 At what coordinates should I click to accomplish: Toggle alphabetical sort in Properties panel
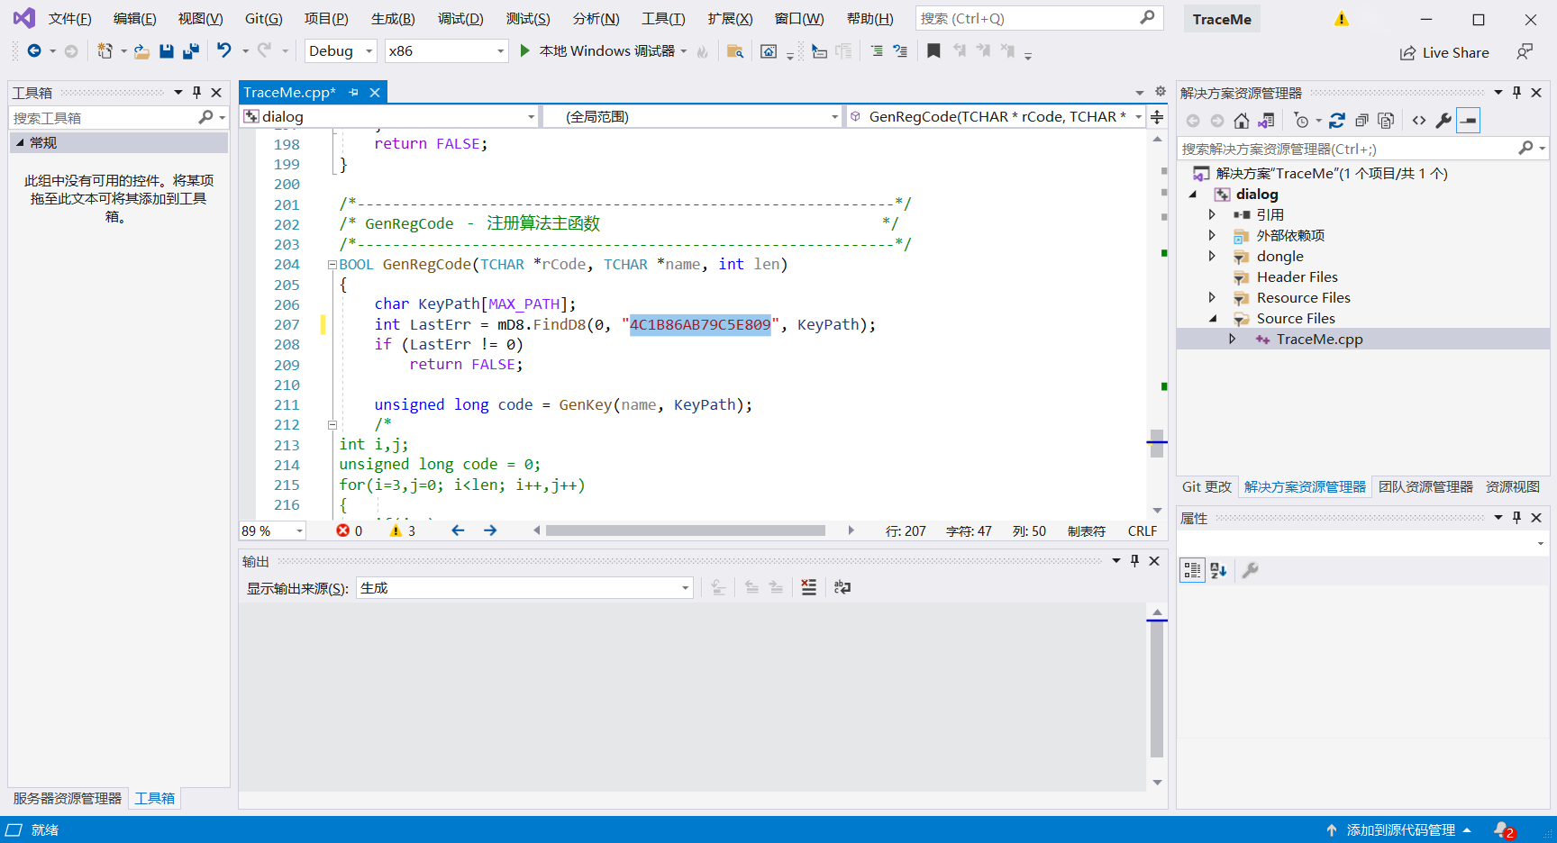tap(1218, 570)
